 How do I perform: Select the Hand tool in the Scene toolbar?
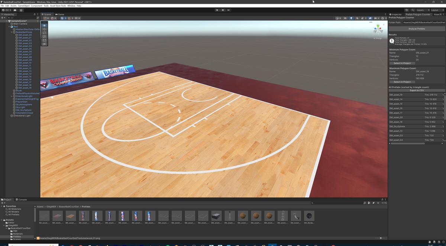pyautogui.click(x=44, y=25)
